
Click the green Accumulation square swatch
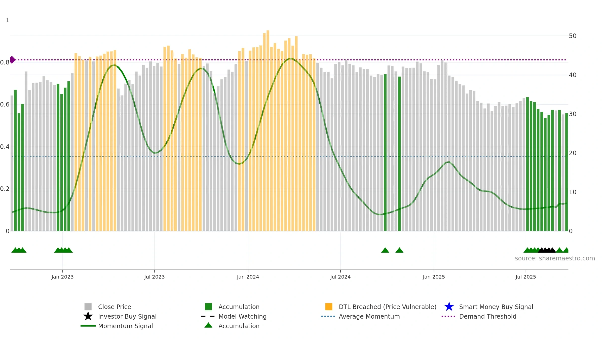coord(208,307)
